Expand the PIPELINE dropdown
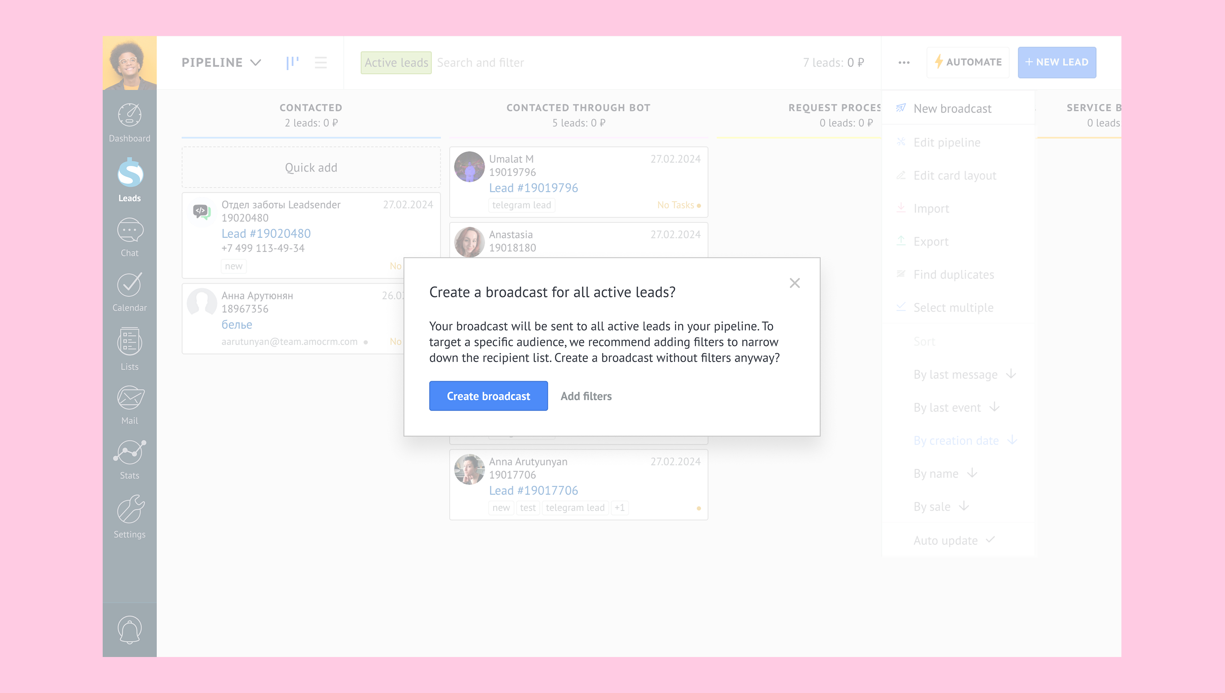 (221, 63)
